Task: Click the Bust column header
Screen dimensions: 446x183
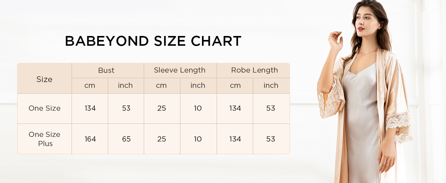Action: coord(106,70)
